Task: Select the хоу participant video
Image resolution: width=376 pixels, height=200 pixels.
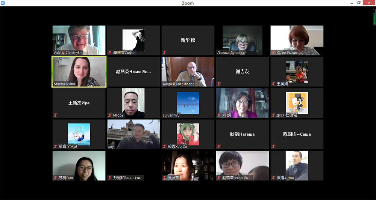Action: pos(133,134)
